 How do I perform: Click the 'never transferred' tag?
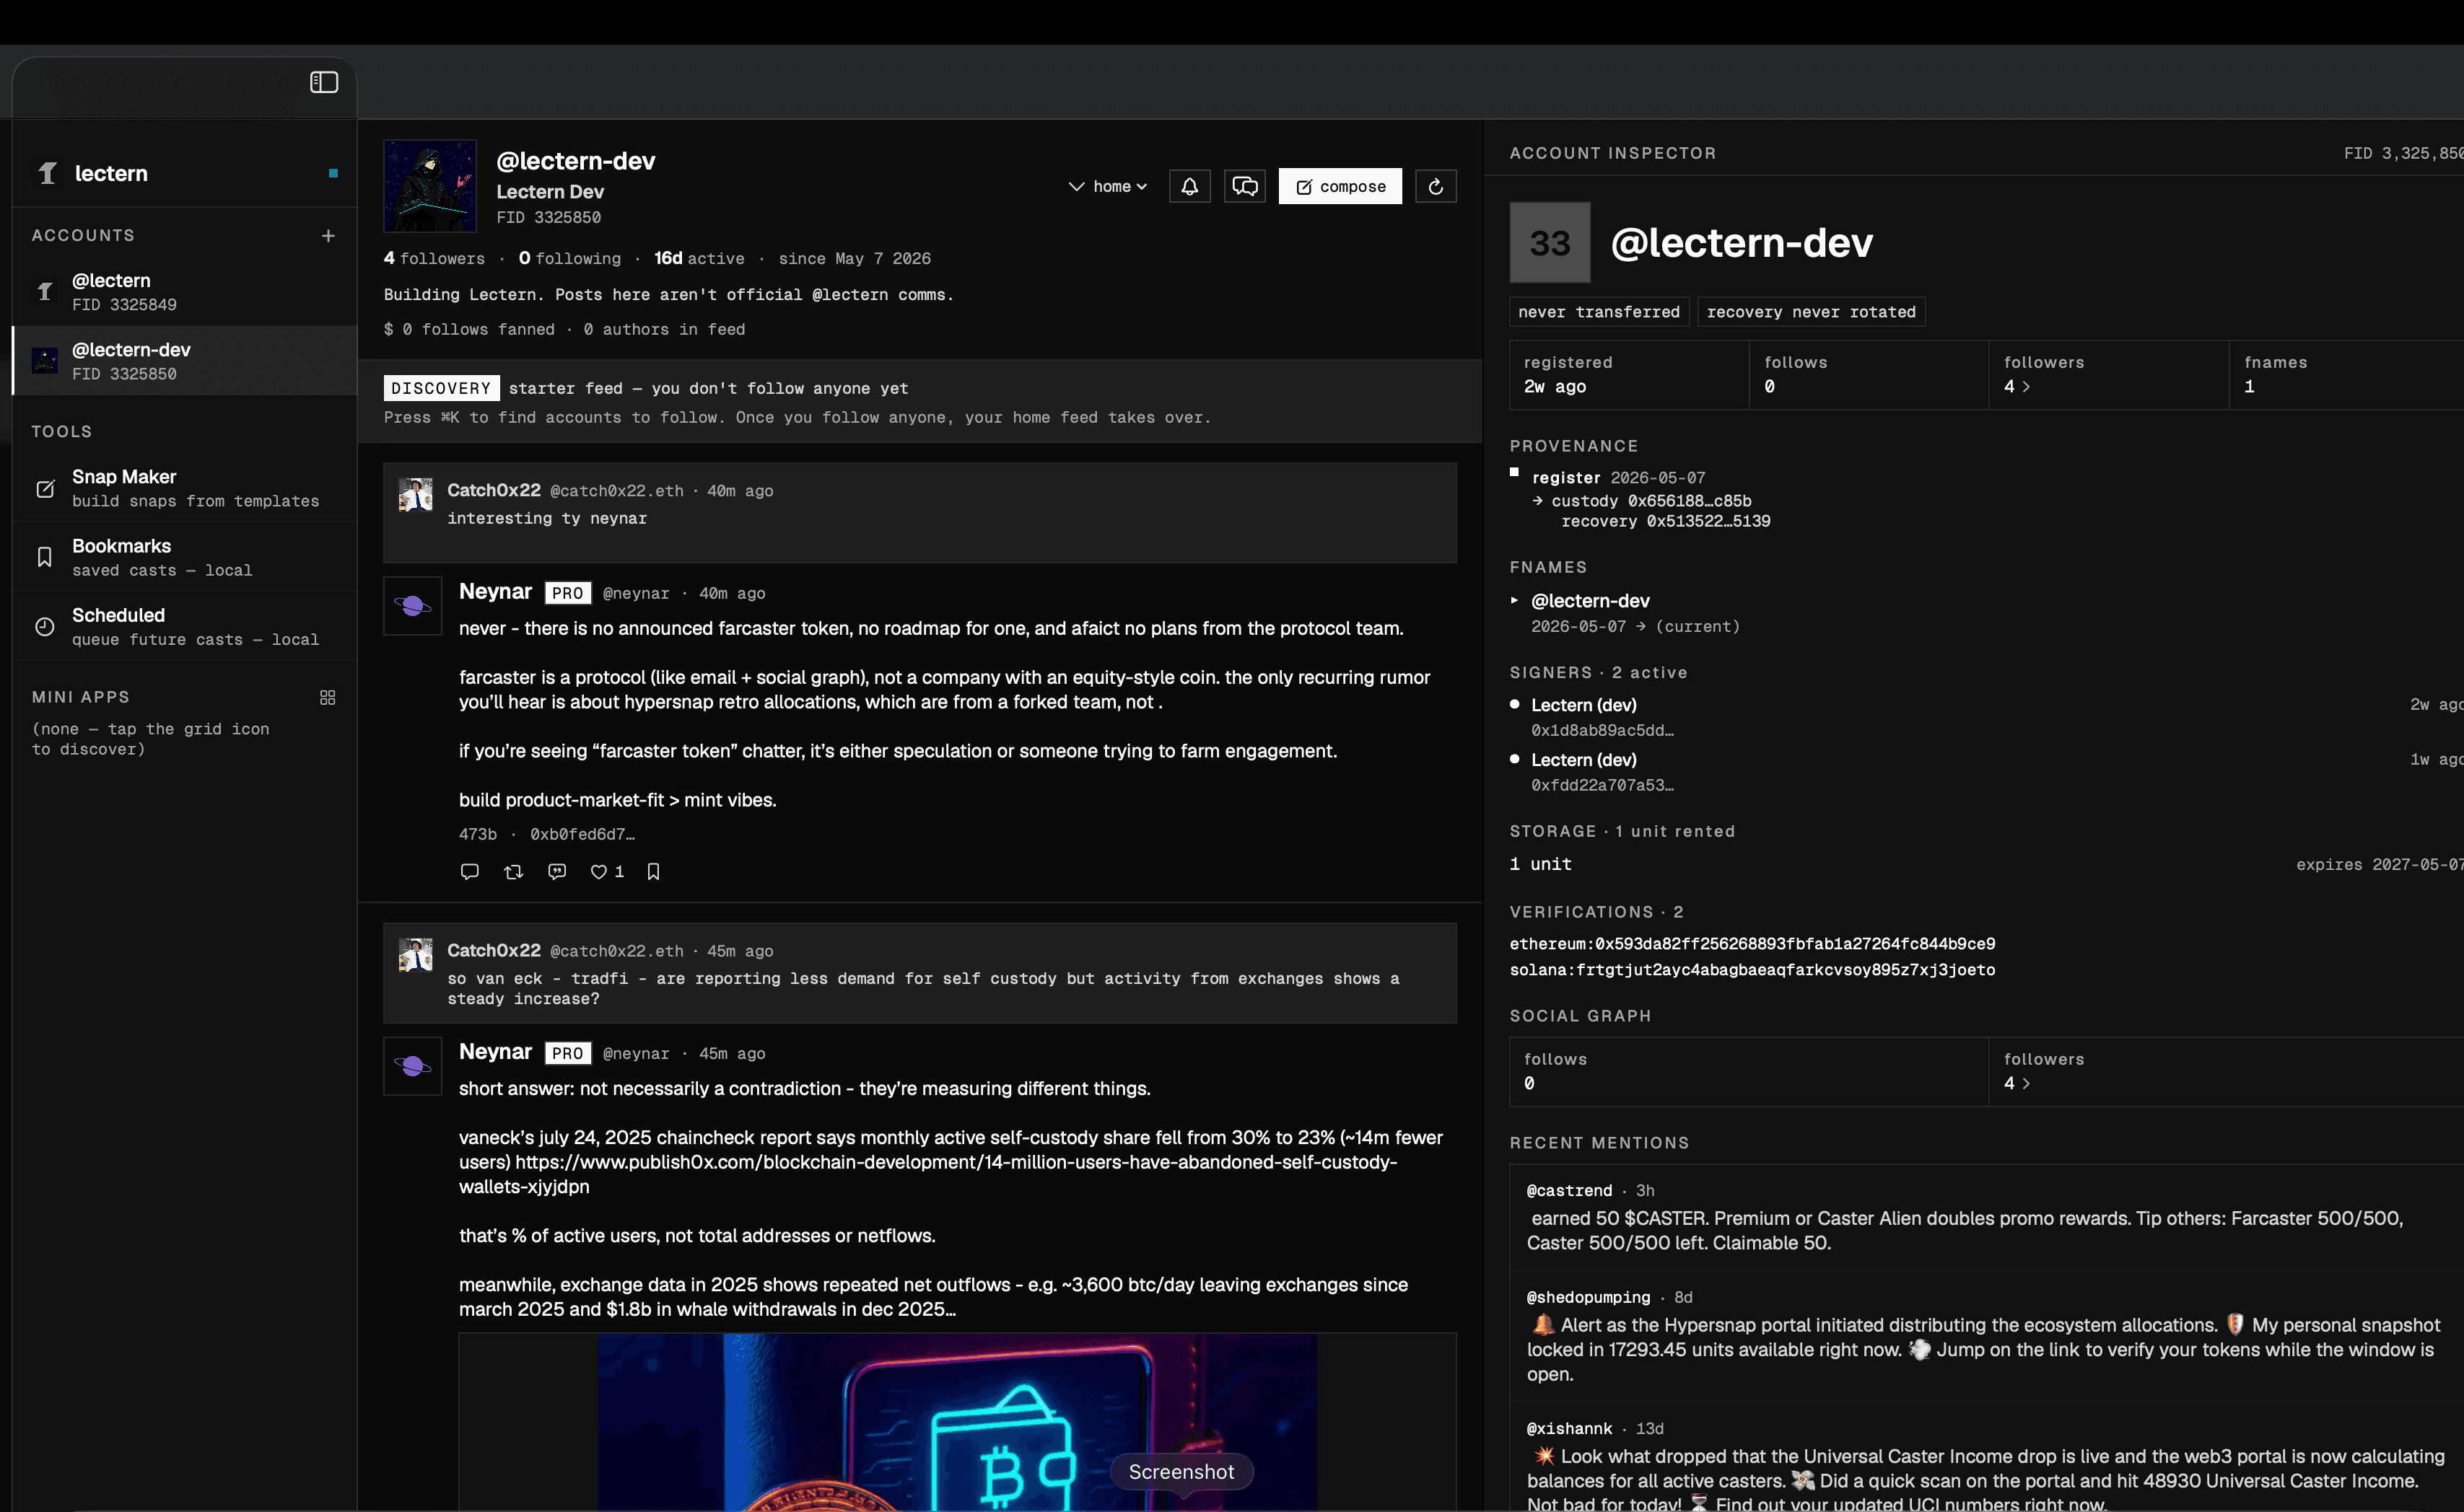click(x=1599, y=312)
